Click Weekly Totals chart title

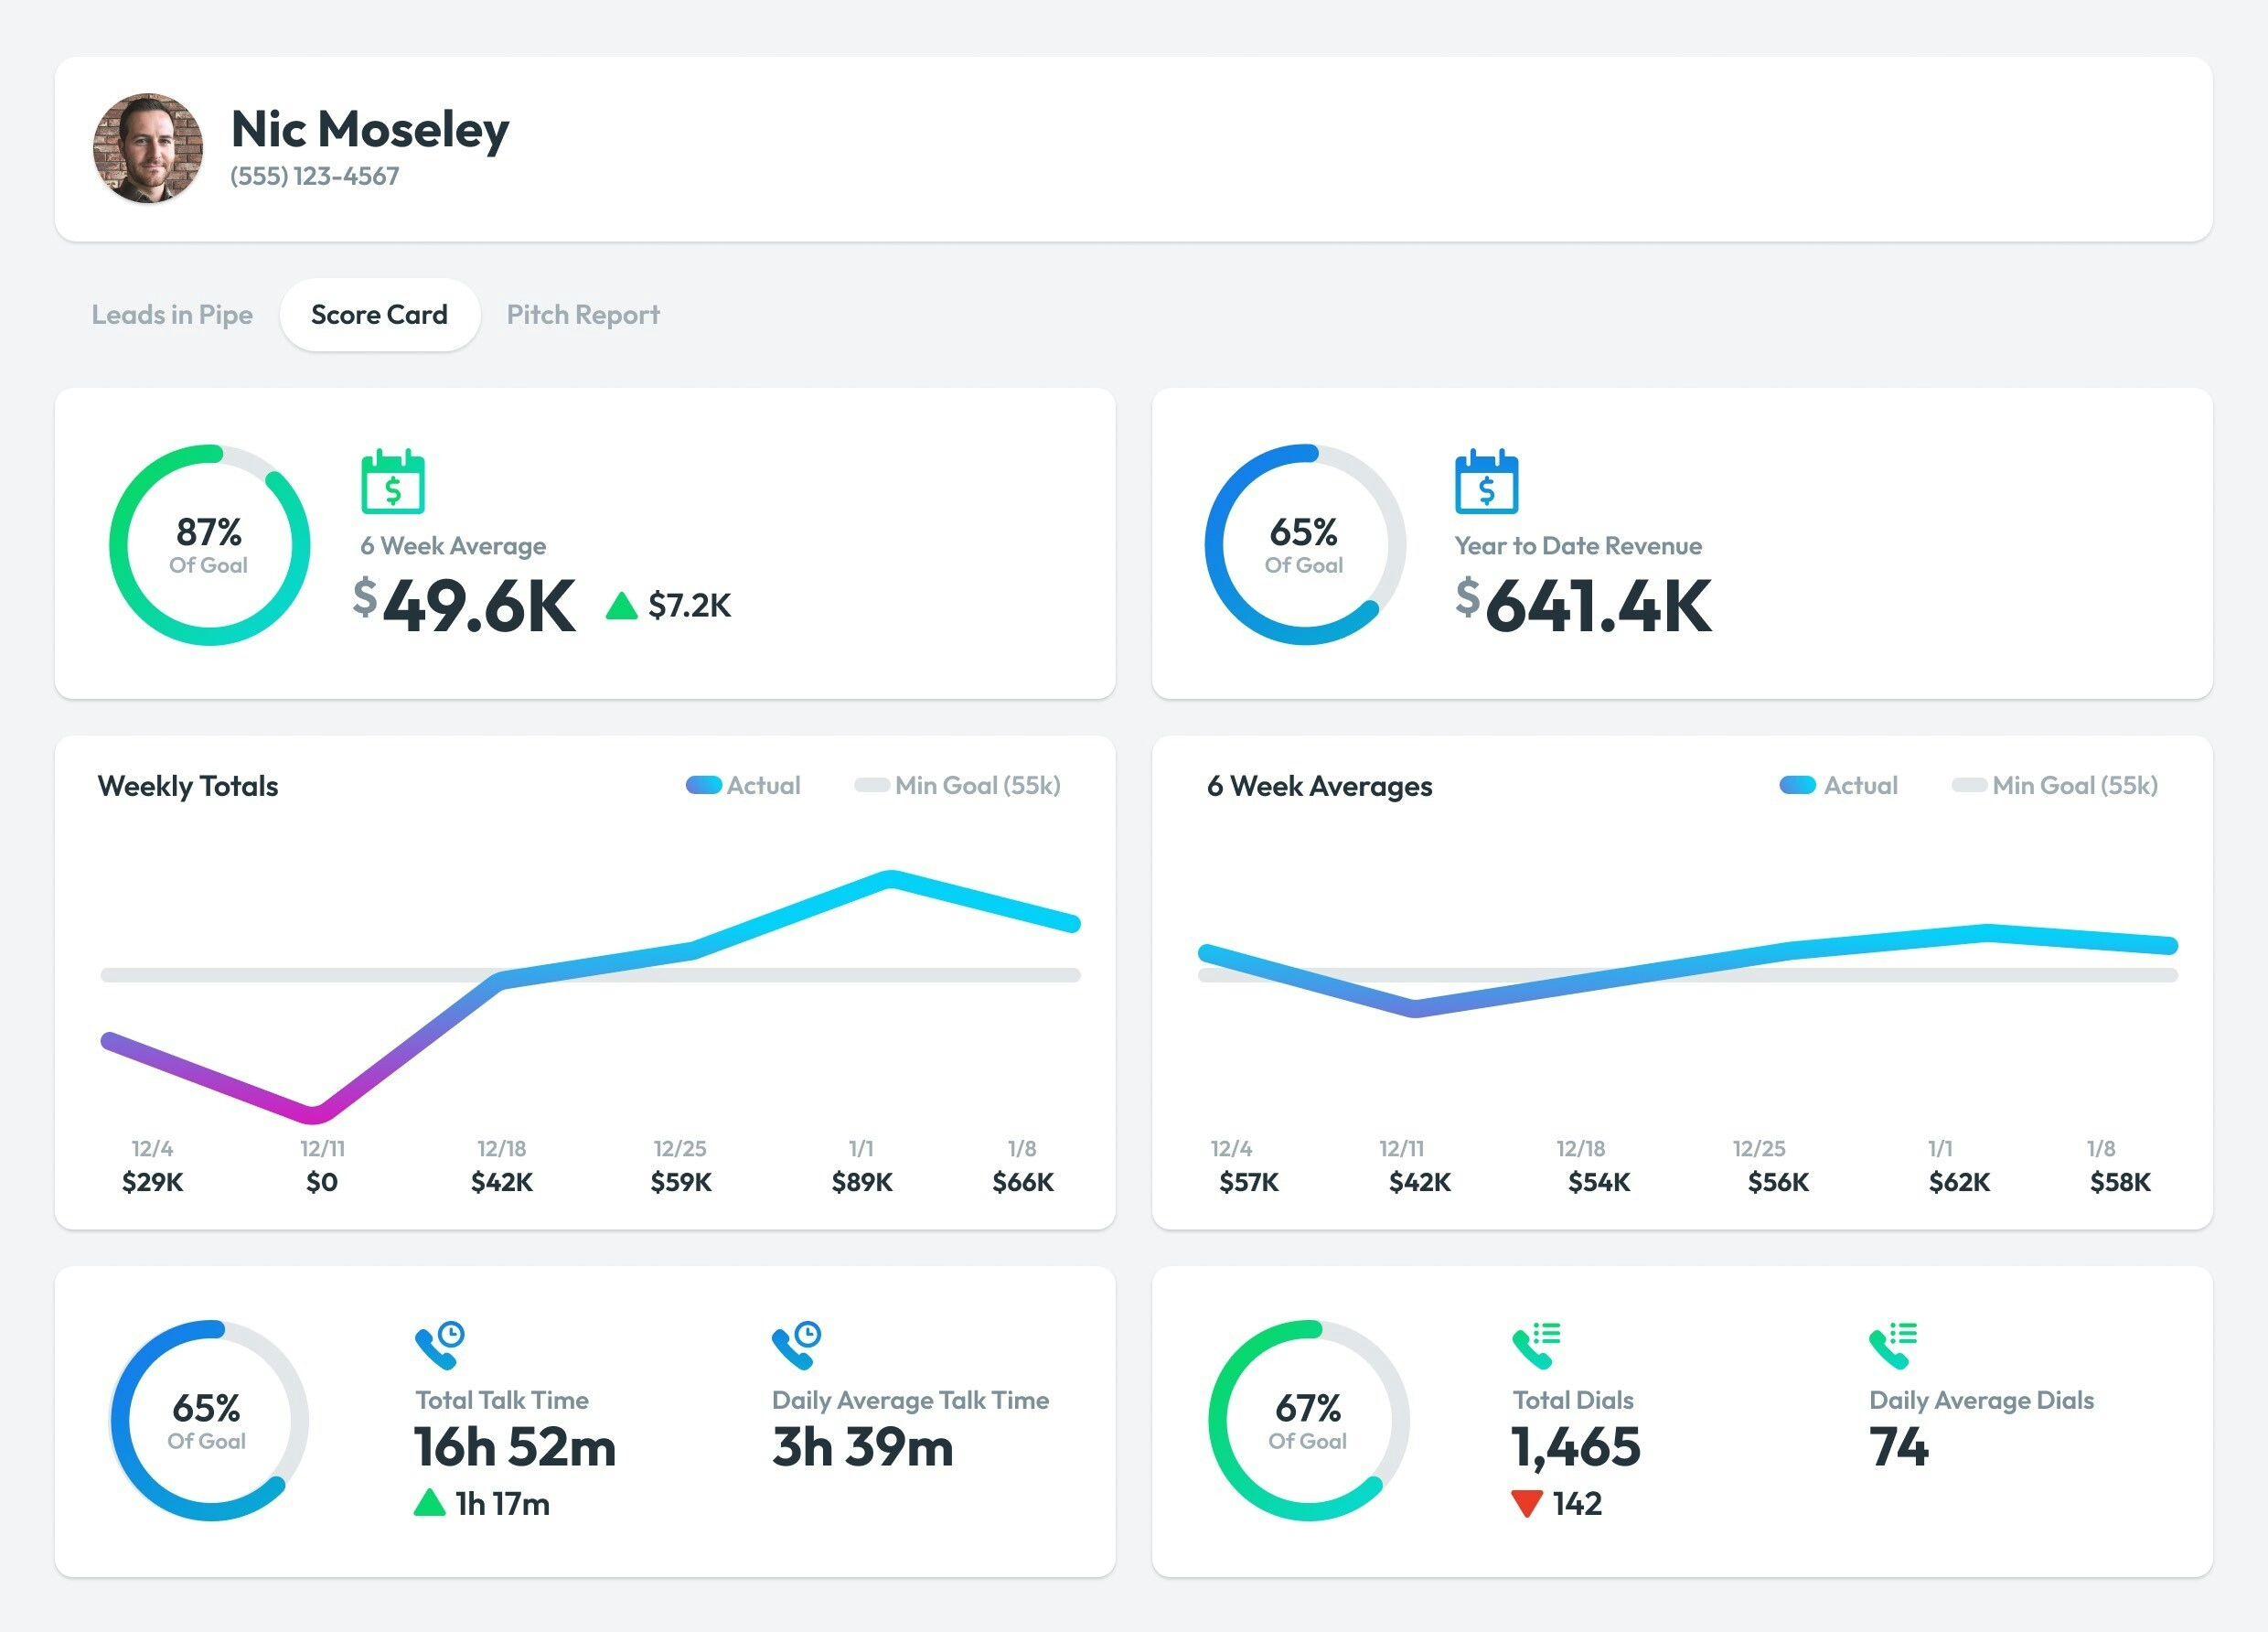coord(188,787)
